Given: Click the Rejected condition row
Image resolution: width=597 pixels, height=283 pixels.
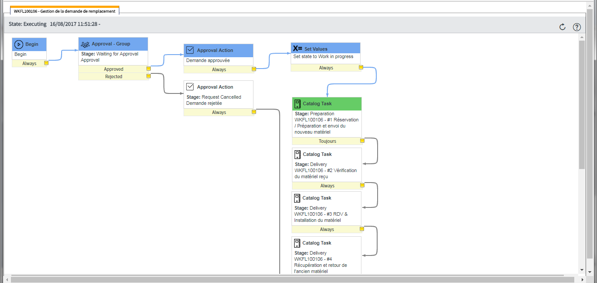Looking at the screenshot, I should pyautogui.click(x=113, y=76).
